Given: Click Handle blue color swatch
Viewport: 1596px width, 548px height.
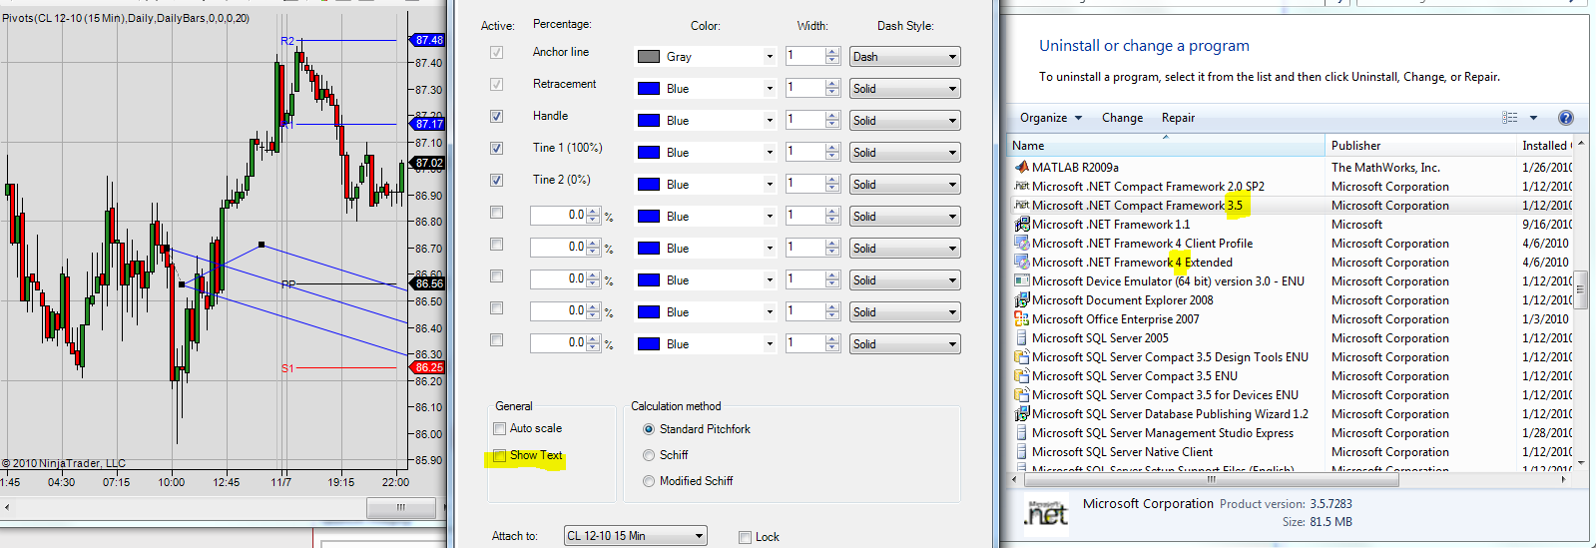Looking at the screenshot, I should coord(649,121).
